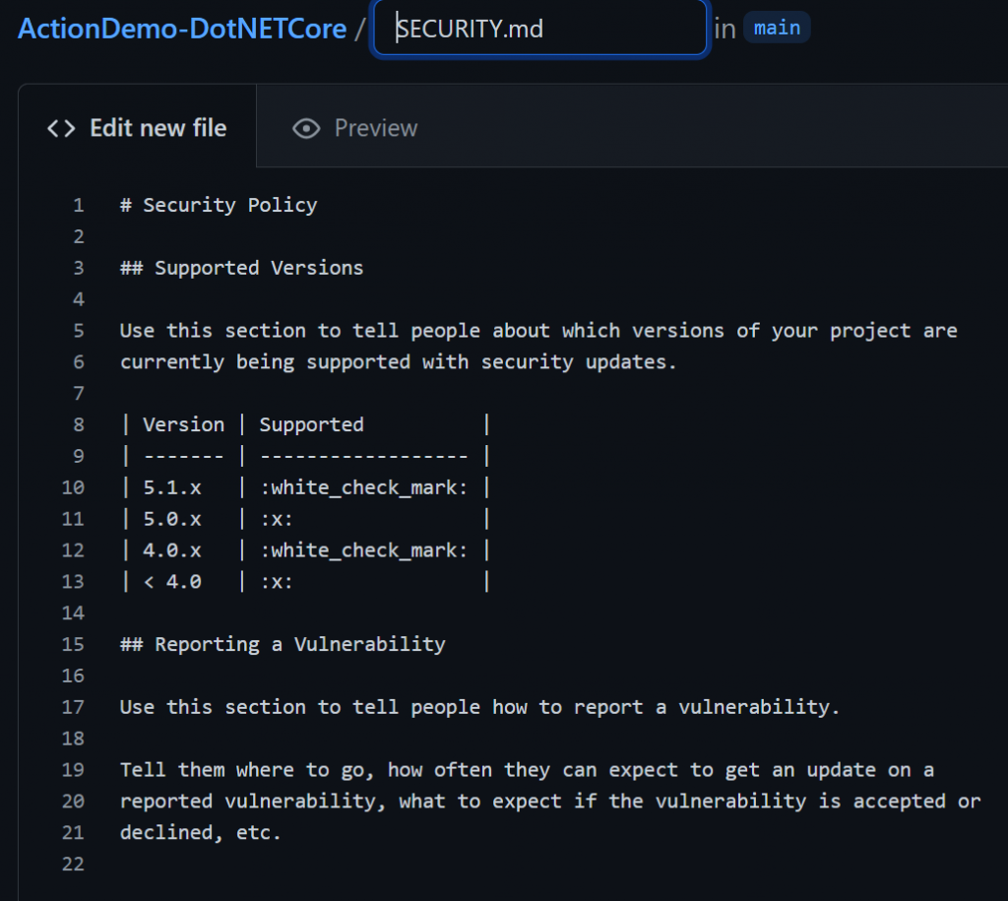Click ':white_check_mark:' on the 4.0.x row
The image size is (1008, 901).
(x=364, y=550)
